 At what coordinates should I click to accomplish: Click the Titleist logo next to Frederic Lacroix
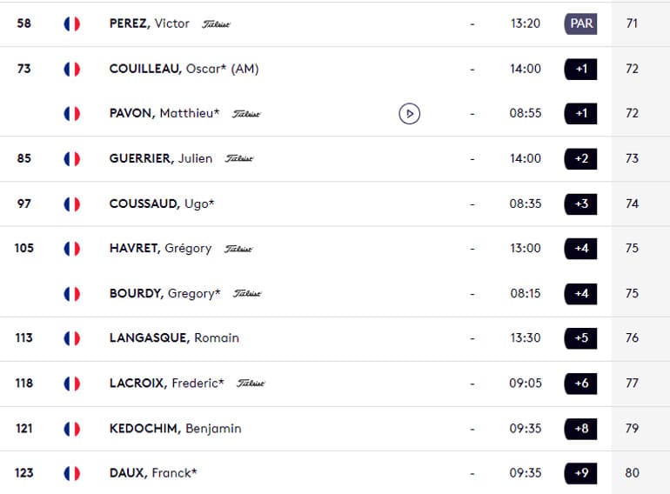tap(251, 384)
